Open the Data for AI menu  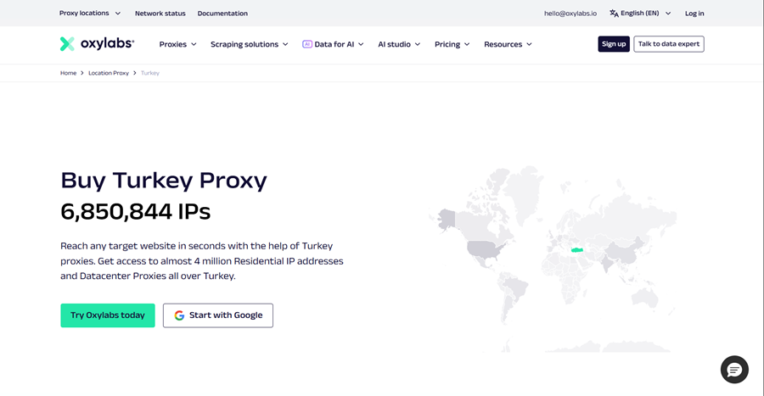pos(334,44)
